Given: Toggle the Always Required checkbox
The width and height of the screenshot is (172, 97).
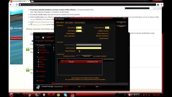Looking at the screenshot, I should 77,51.
